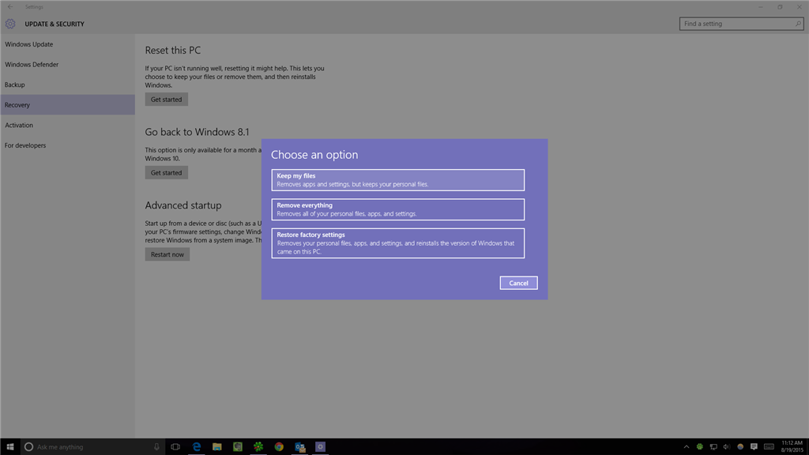Open the volume control in the system tray
The width and height of the screenshot is (809, 455).
click(726, 446)
